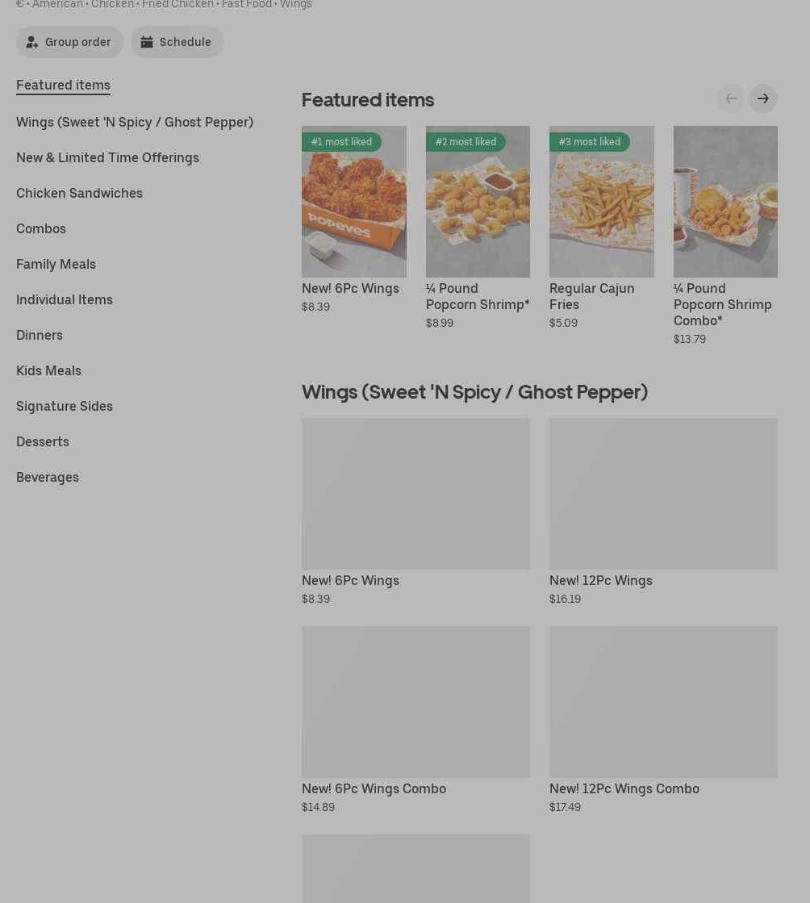The height and width of the screenshot is (903, 810).
Task: Select Featured items in the sidebar menu
Action: 63,85
